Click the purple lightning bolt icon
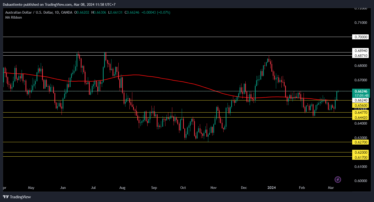This screenshot has width=374, height=202. click(338, 180)
